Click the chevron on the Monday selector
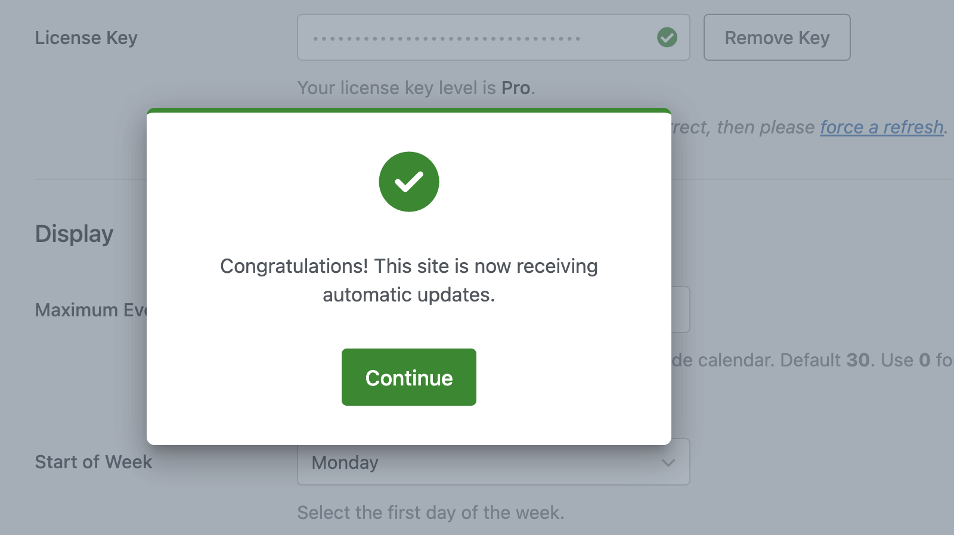This screenshot has width=954, height=535. point(668,462)
